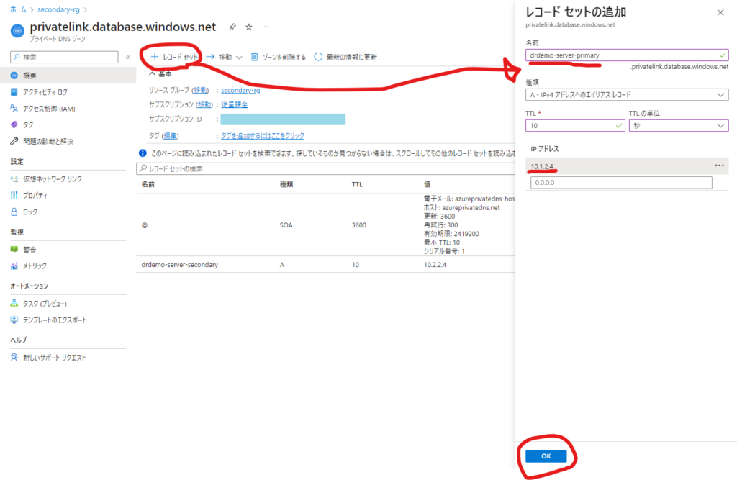The width and height of the screenshot is (737, 480).
Task: Click the 名前 field with drdemo-server-primary
Action: pos(627,55)
